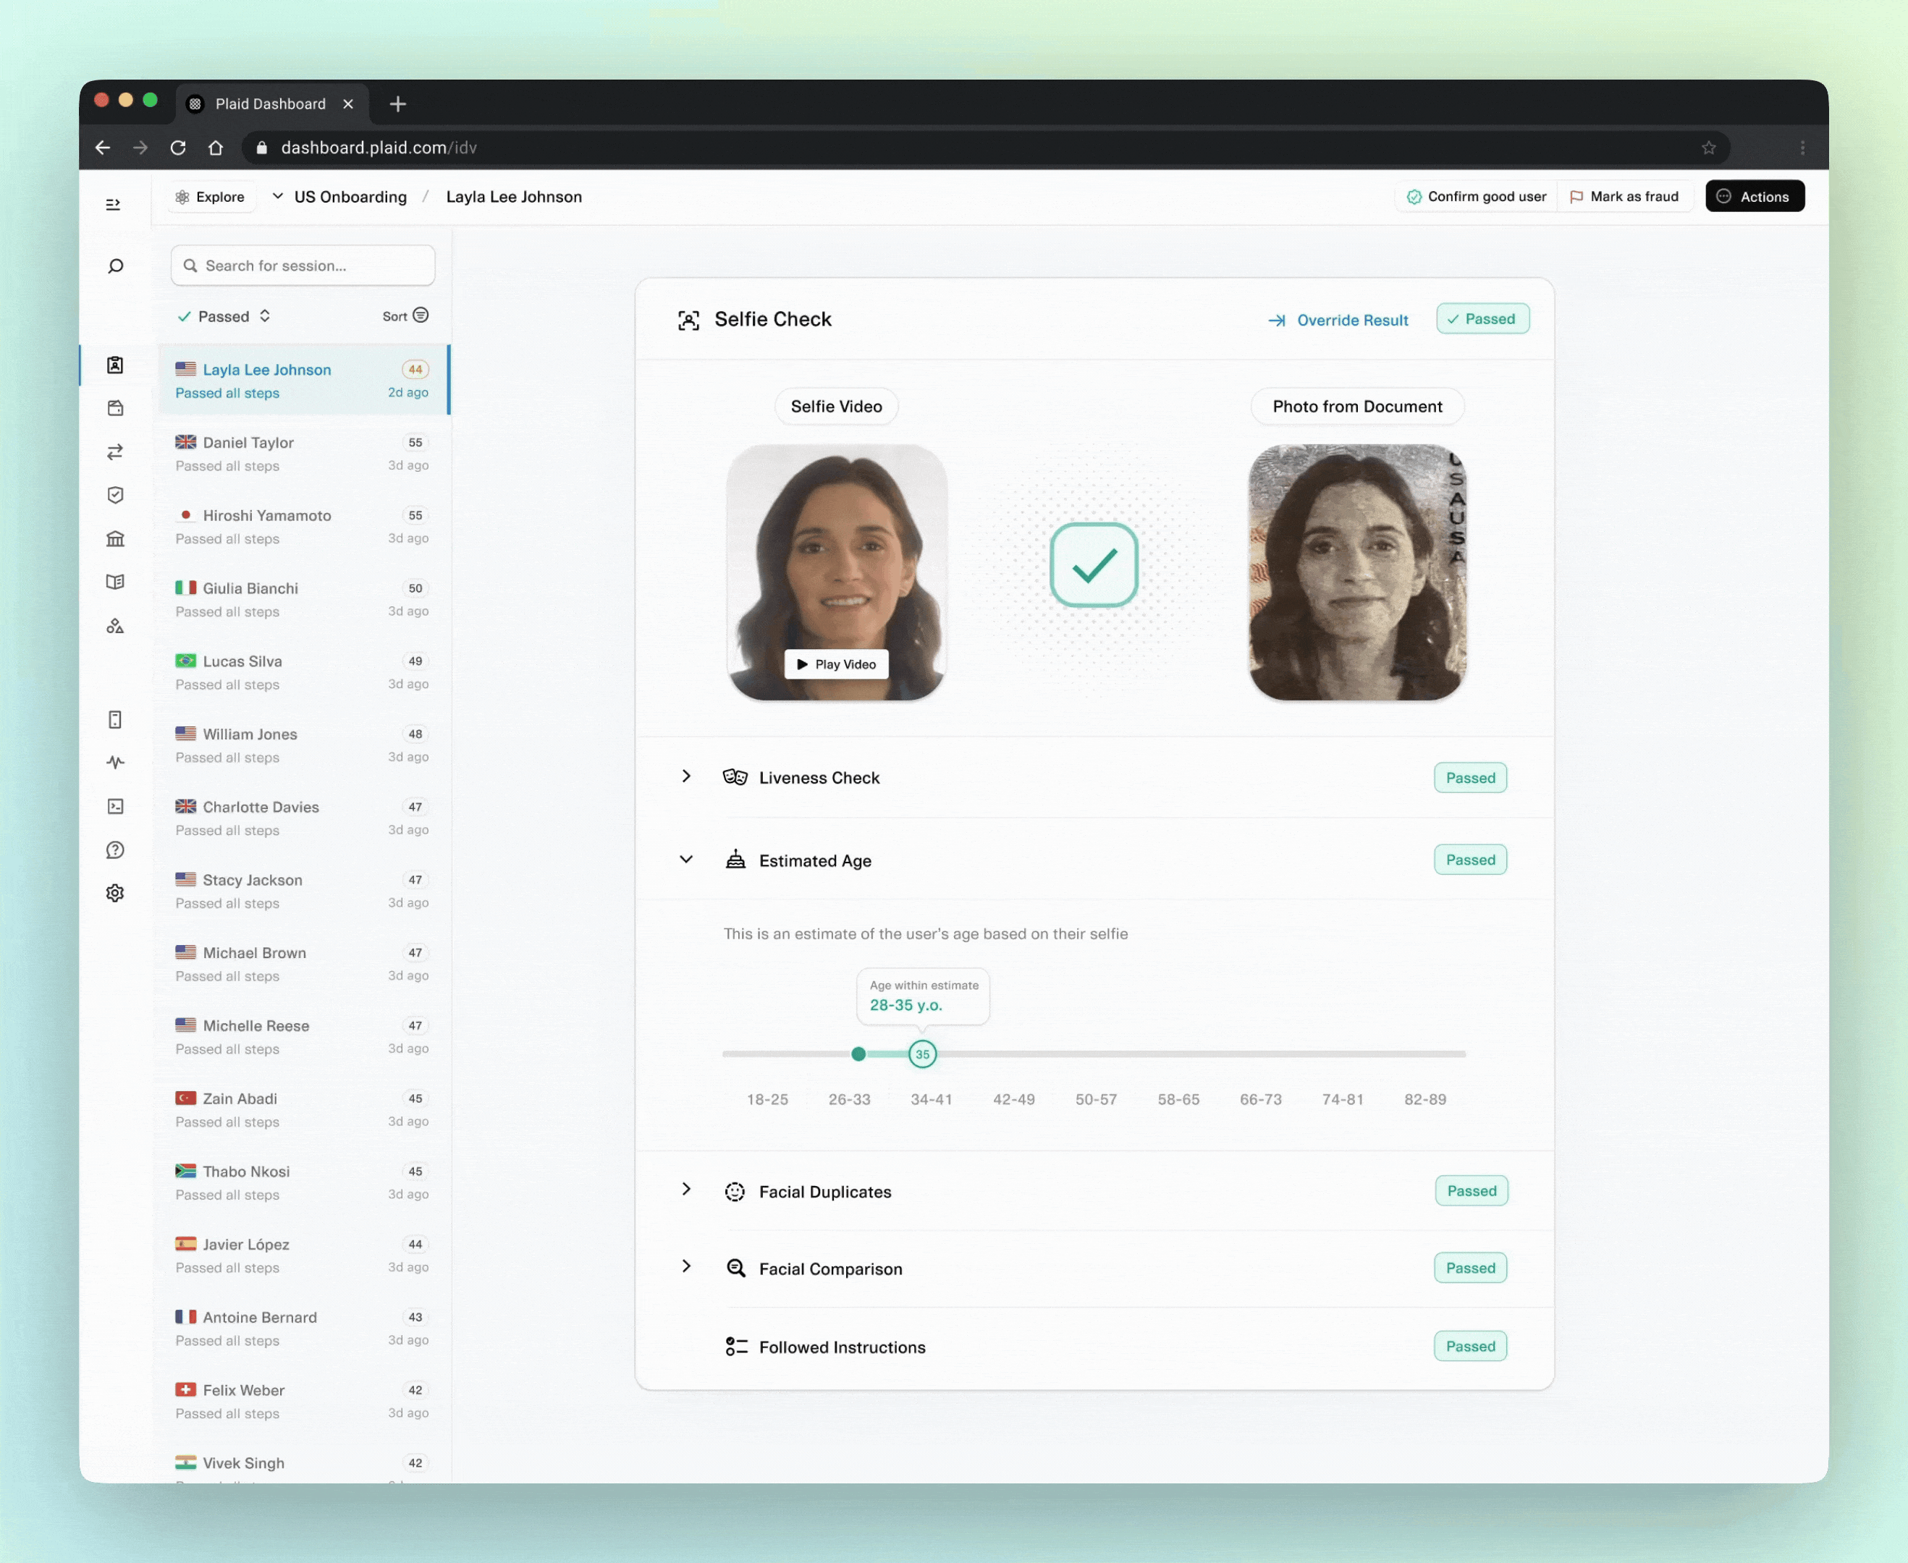Open the book icon in sidebar
This screenshot has width=1908, height=1563.
click(x=115, y=582)
